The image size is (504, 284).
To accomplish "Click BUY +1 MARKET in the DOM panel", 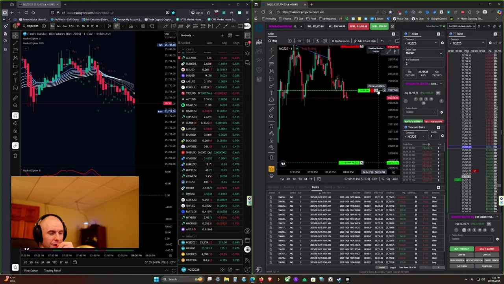I will (x=461, y=249).
